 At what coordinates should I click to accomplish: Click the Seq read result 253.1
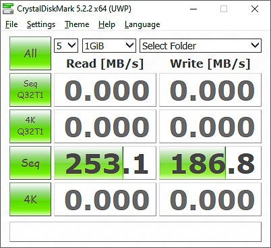[x=105, y=163]
